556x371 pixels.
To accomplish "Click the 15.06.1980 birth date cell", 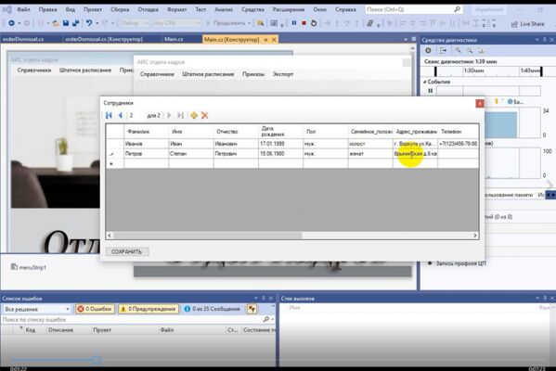I will click(280, 153).
